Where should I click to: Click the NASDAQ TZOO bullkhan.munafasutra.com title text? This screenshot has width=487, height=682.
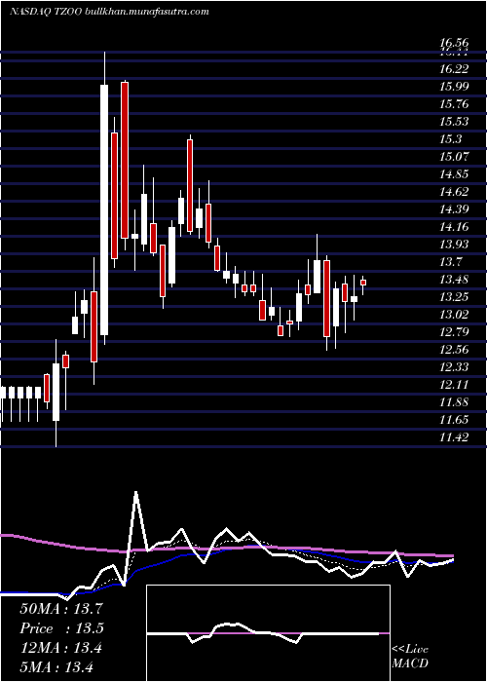[x=109, y=12]
